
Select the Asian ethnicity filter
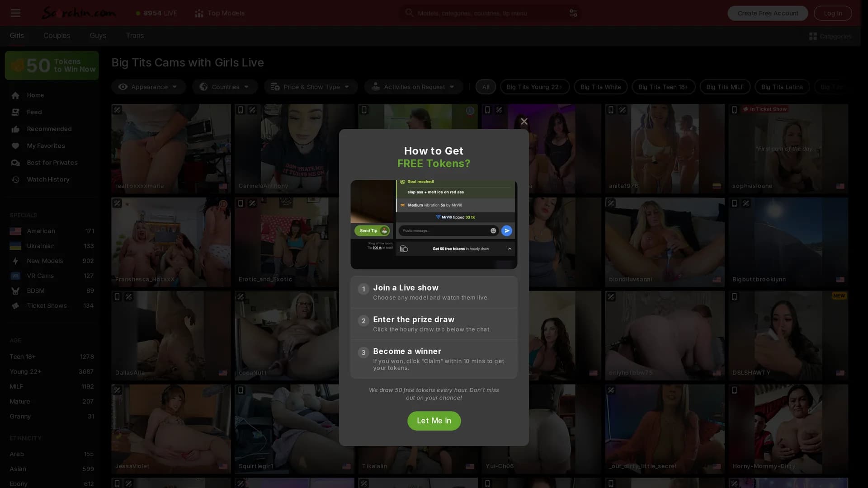(52, 469)
